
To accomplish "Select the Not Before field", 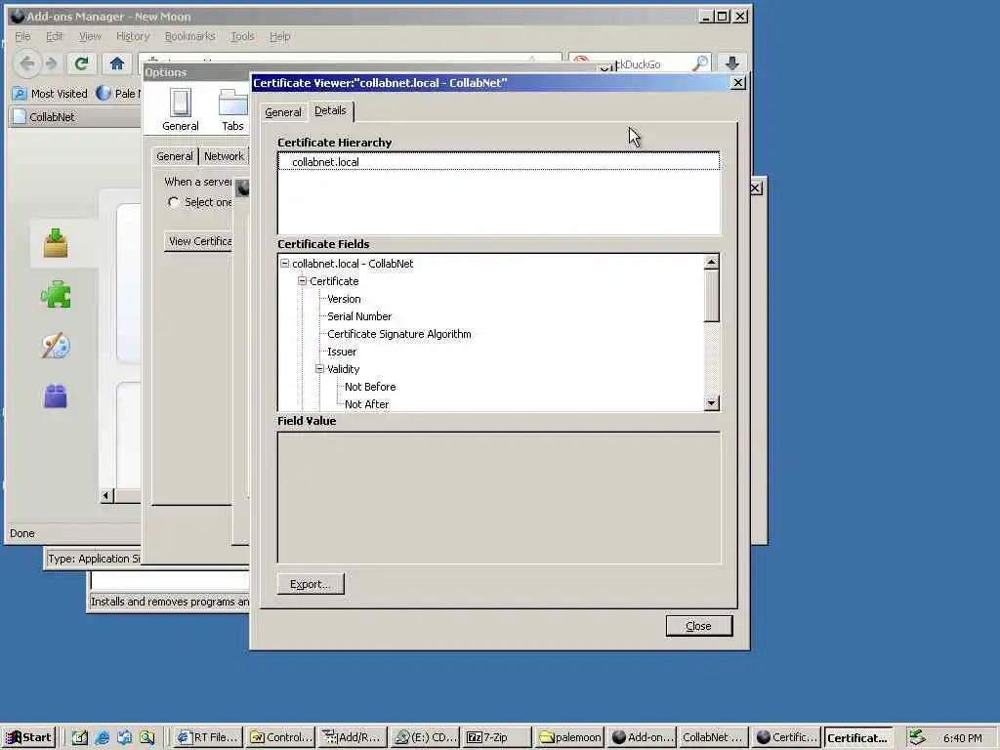I will pyautogui.click(x=370, y=387).
